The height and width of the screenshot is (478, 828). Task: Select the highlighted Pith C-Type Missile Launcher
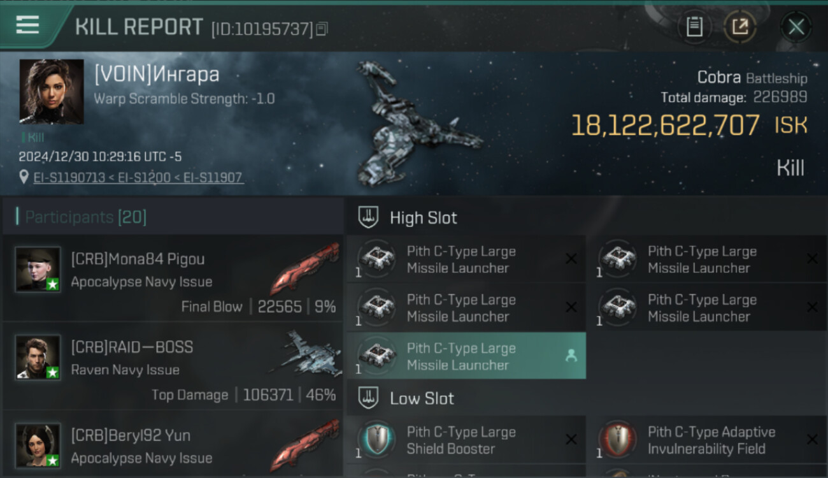(466, 356)
